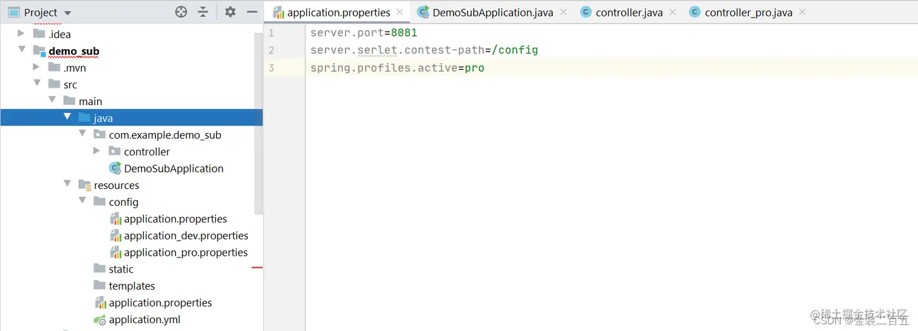Close the DemoSubApplication.java tab
Image resolution: width=918 pixels, height=331 pixels.
(x=563, y=12)
